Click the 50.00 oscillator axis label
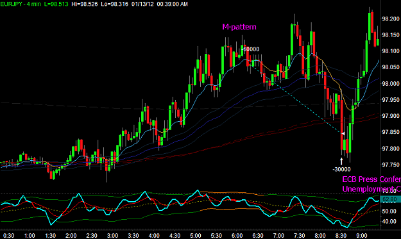The height and width of the screenshot is (239, 401). click(389, 211)
